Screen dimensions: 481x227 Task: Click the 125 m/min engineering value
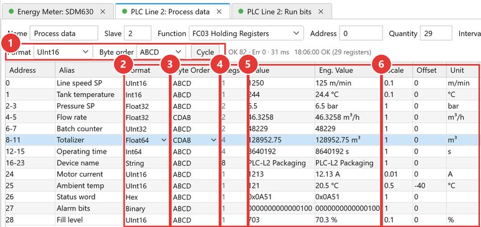(x=348, y=83)
